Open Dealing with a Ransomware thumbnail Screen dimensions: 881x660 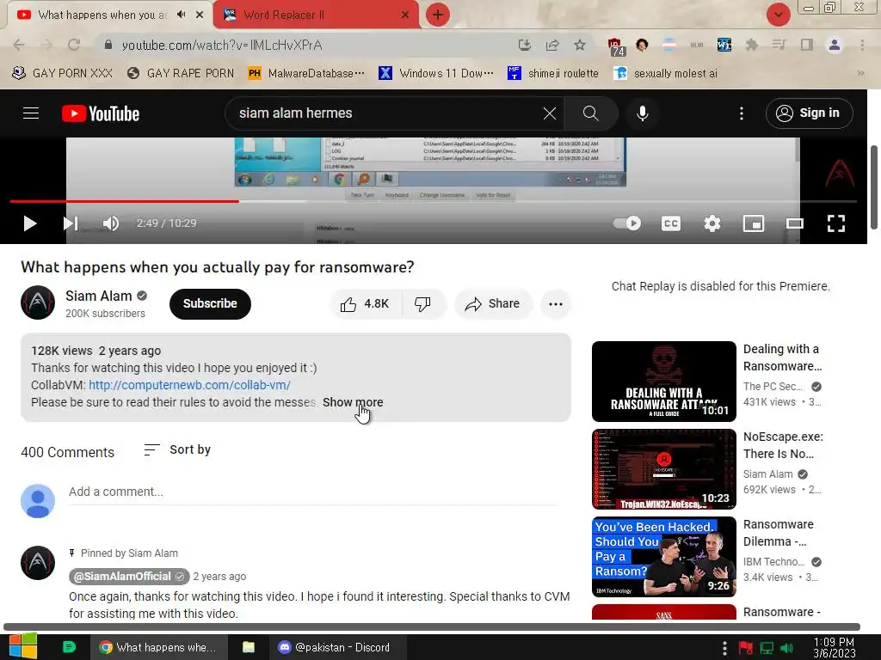tap(663, 382)
